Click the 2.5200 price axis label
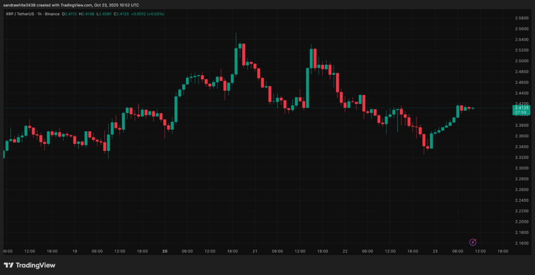Image resolution: width=535 pixels, height=275 pixels. coord(522,50)
